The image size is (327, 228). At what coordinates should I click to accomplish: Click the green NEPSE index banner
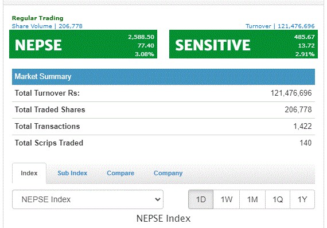(x=83, y=44)
